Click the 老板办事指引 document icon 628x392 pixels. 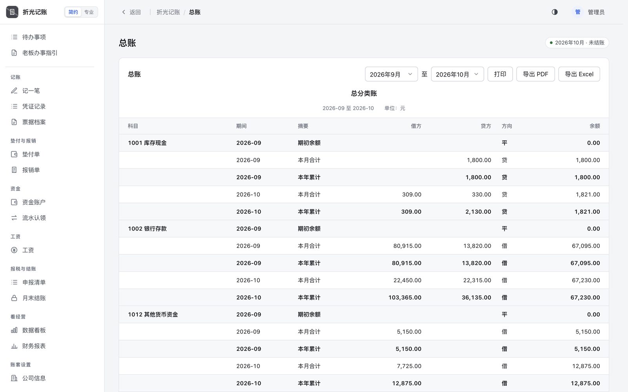point(14,53)
